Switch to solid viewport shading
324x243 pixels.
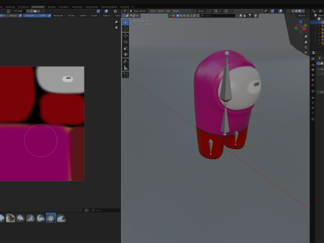[x=296, y=11]
